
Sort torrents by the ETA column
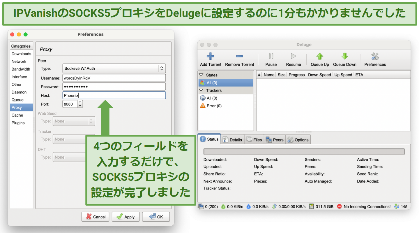click(x=359, y=75)
